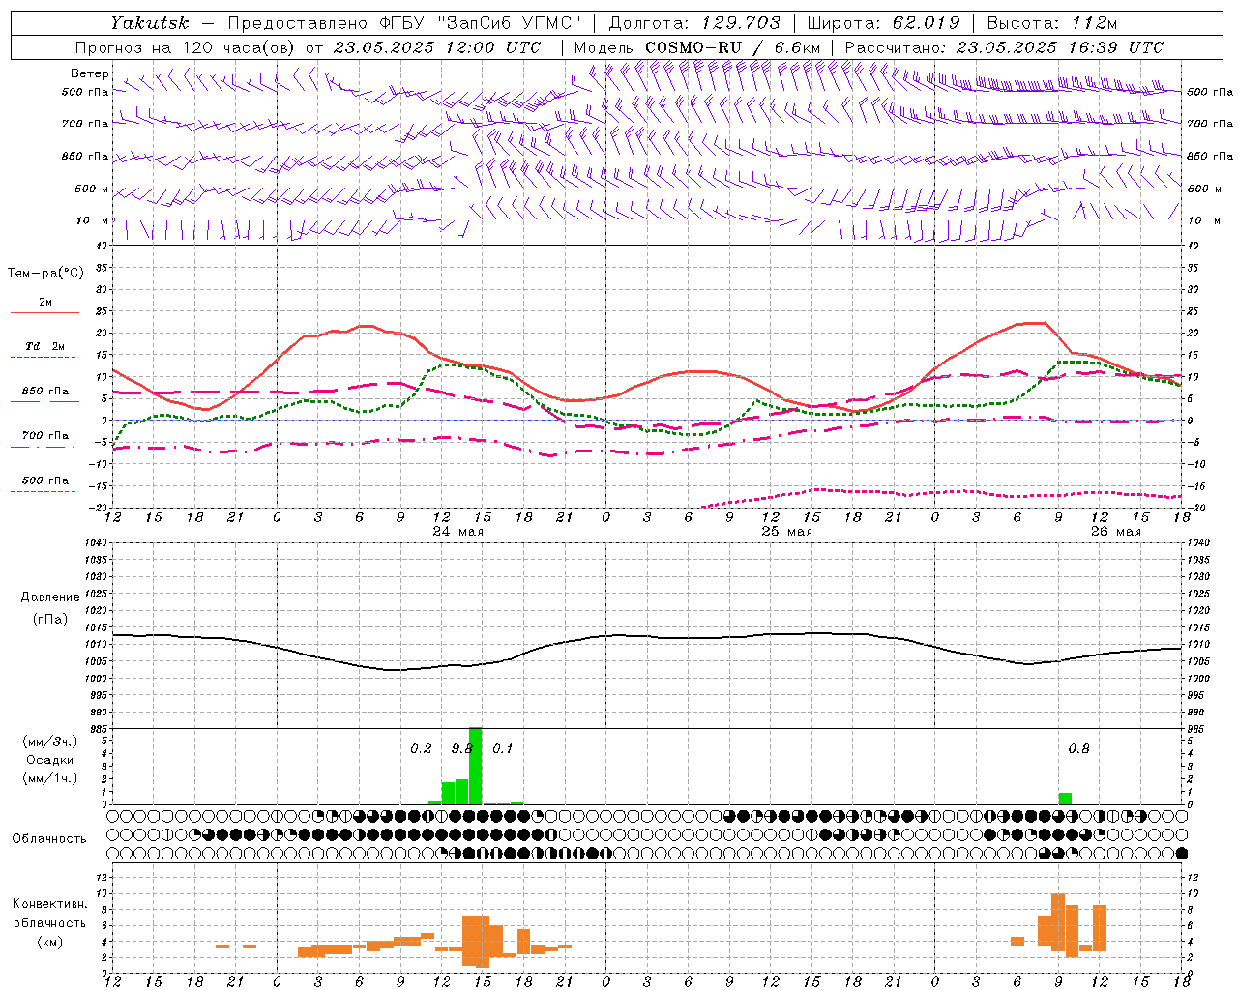Click the Конвективн. облачность label

pyautogui.click(x=49, y=914)
